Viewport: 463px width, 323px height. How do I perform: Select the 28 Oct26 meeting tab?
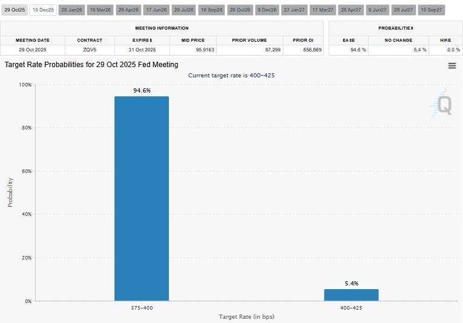[x=240, y=10]
